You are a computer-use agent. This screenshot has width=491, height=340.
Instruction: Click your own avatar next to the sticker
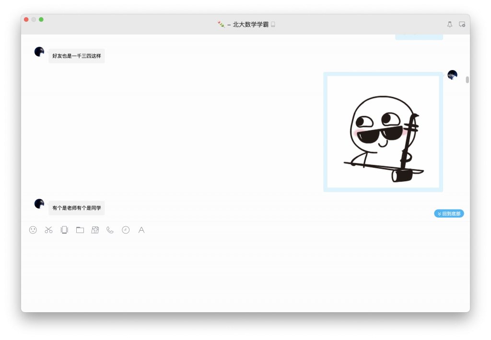(452, 75)
